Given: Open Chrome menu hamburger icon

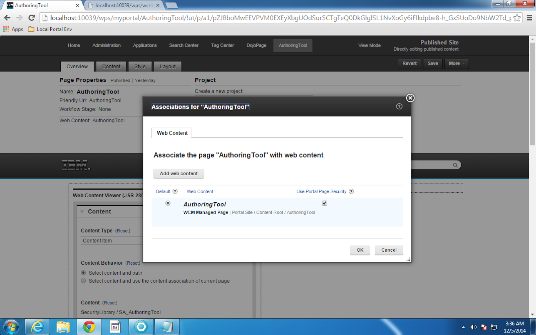Looking at the screenshot, I should click(x=529, y=18).
